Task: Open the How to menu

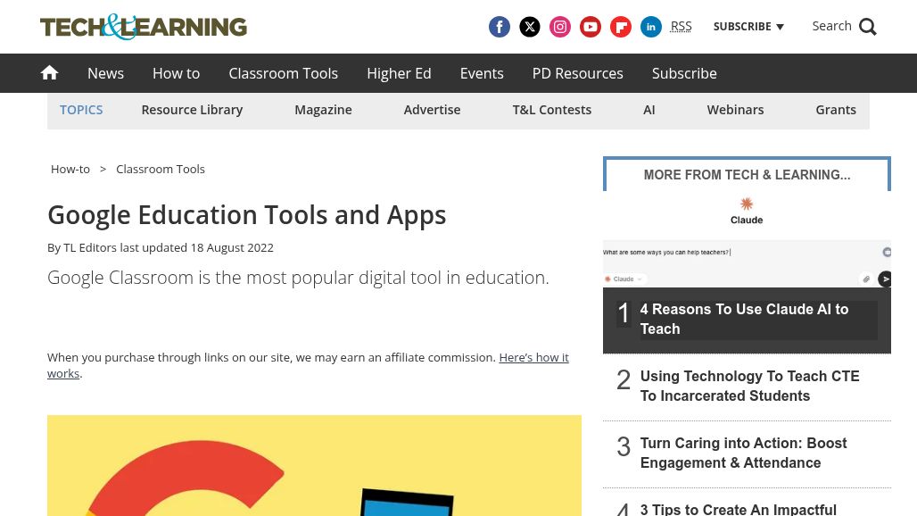Action: [176, 73]
